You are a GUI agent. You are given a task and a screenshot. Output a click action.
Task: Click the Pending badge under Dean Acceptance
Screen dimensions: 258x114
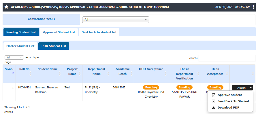[x=215, y=88]
